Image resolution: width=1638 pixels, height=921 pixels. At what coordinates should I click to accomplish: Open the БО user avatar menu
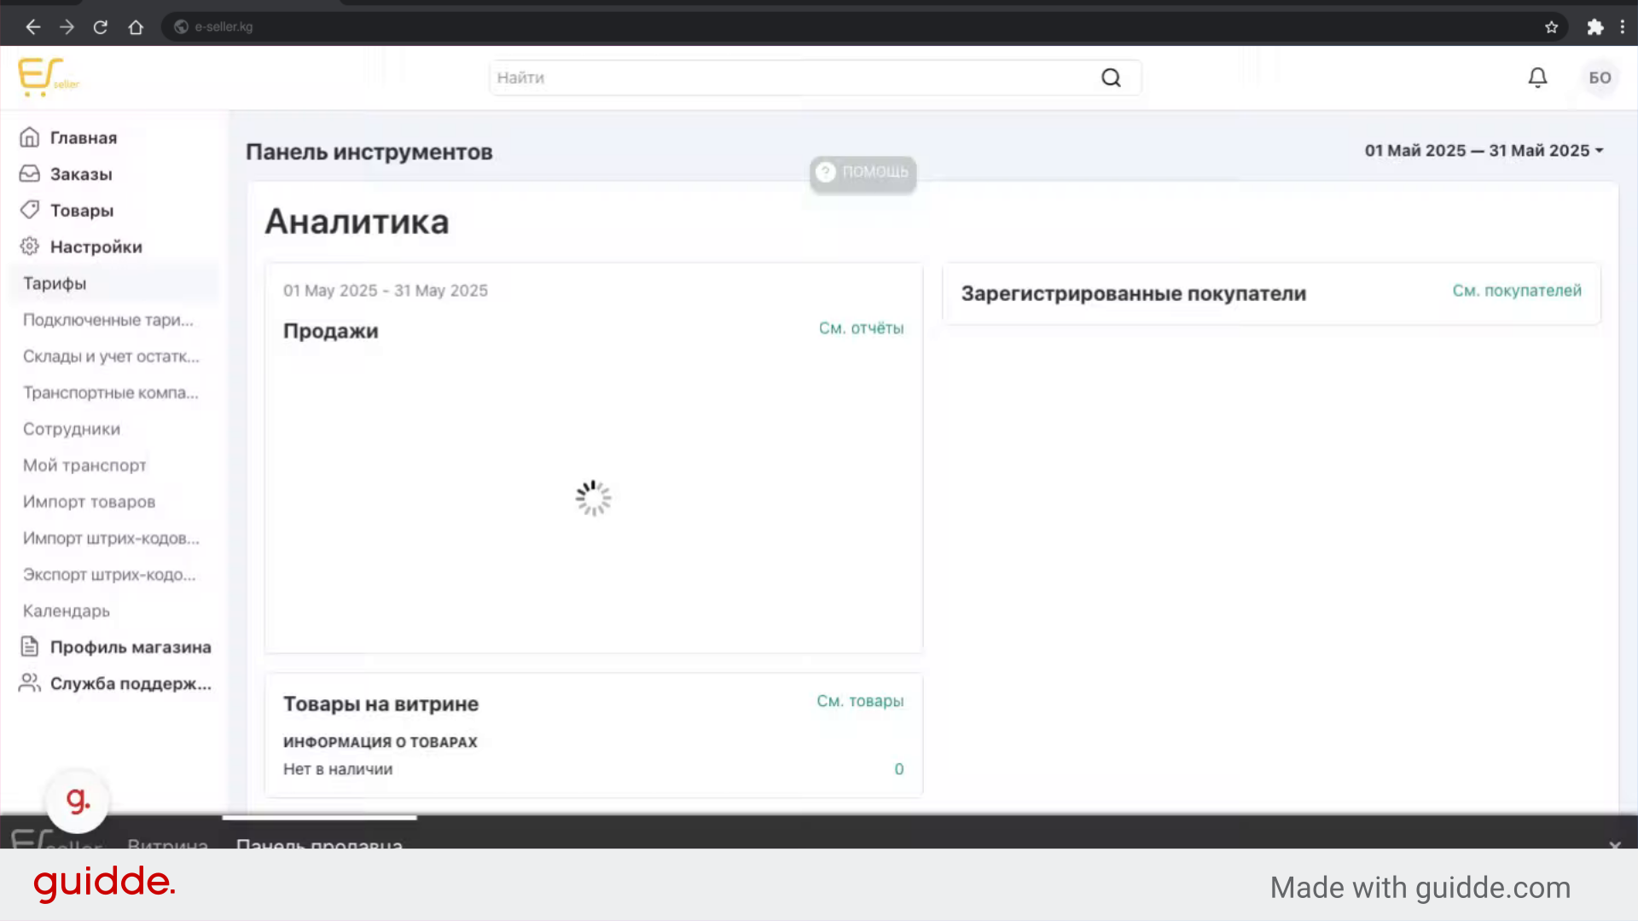coord(1600,78)
